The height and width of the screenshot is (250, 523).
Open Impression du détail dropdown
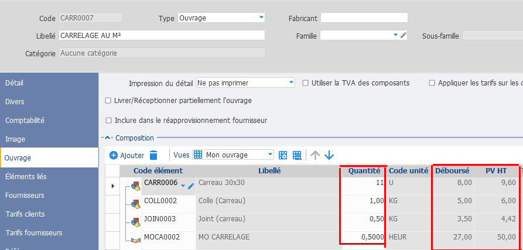[291, 83]
